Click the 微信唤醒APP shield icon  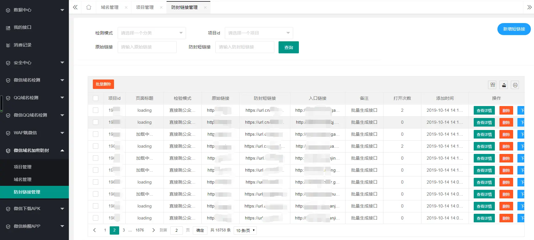pyautogui.click(x=8, y=227)
